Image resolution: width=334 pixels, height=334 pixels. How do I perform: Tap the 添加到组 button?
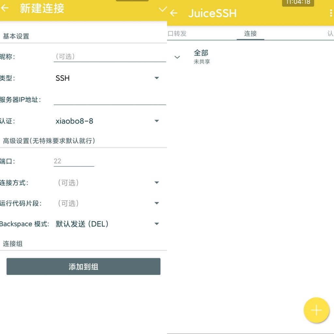[x=83, y=266]
